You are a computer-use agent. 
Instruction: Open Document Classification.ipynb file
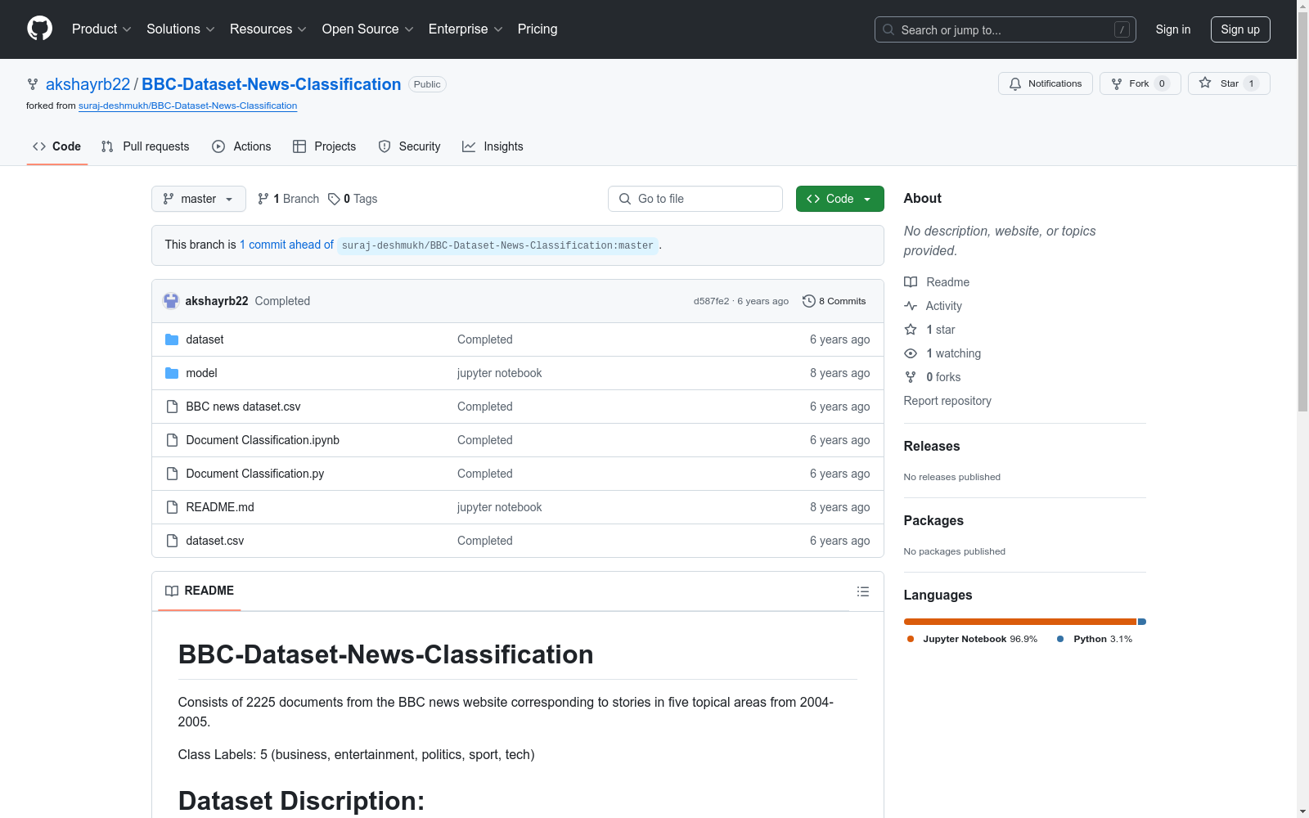coord(263,440)
